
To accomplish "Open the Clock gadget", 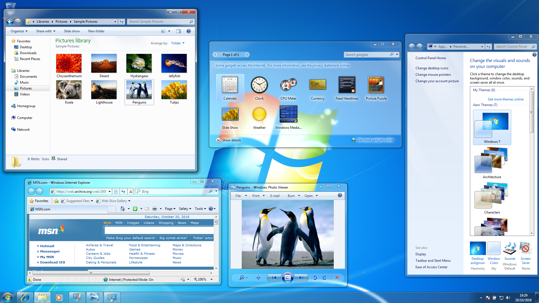I will pyautogui.click(x=259, y=85).
